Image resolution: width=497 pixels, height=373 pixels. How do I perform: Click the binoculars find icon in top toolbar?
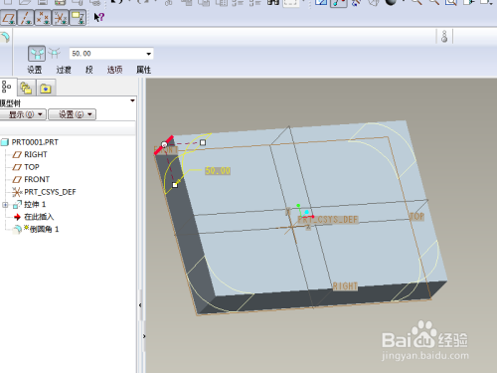pos(273,2)
